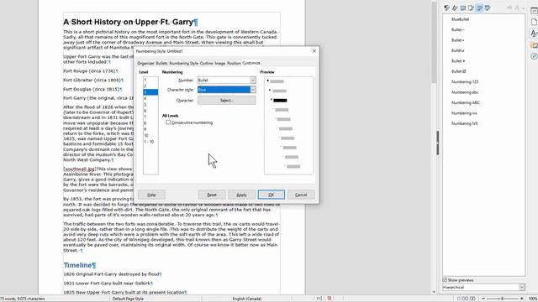Select level 1 in the Level list

150,80
